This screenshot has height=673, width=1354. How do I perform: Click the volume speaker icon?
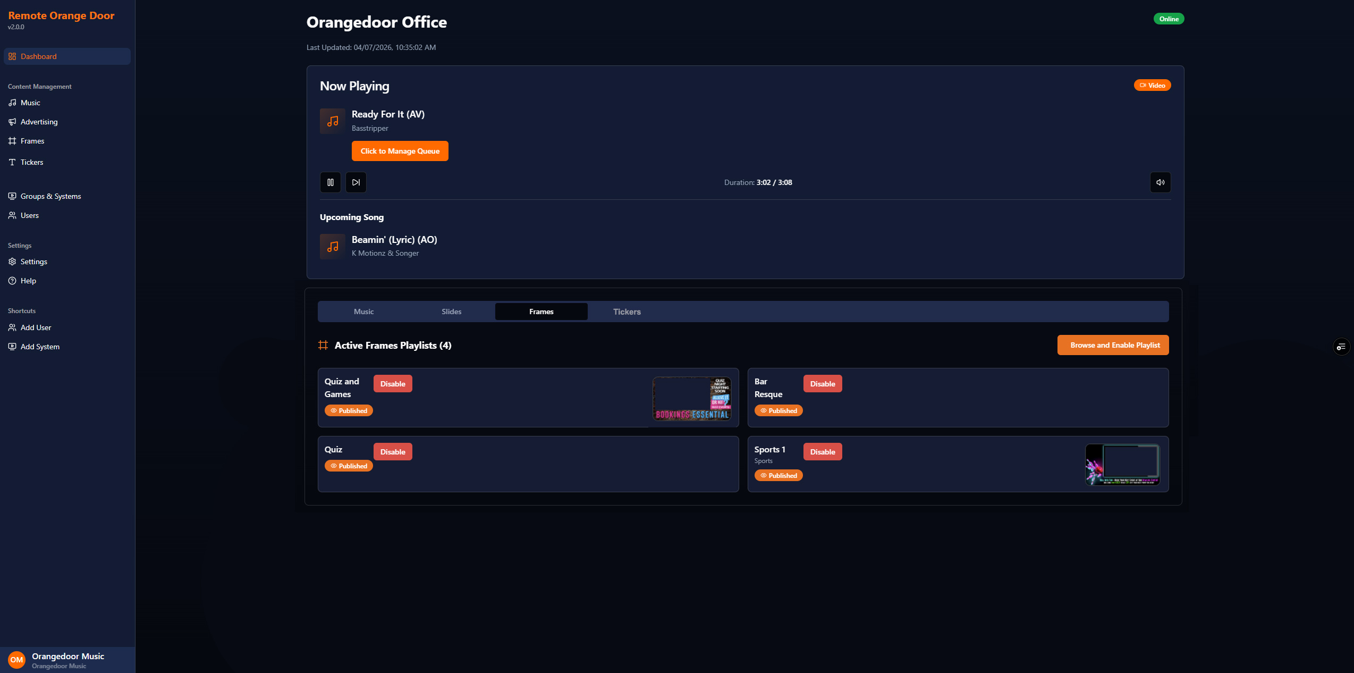1160,182
